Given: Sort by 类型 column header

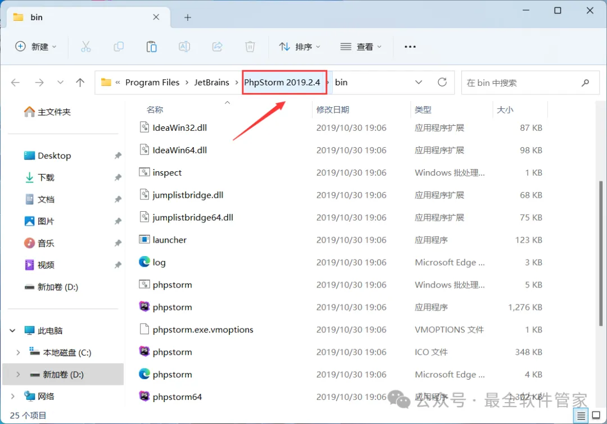Looking at the screenshot, I should 423,110.
